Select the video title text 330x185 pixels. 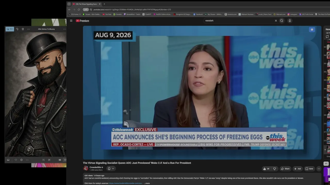coord(137,163)
